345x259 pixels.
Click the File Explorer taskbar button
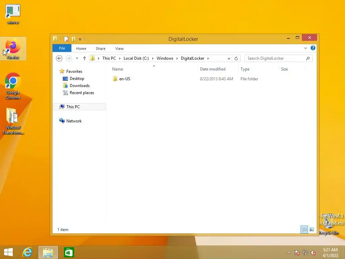(x=48, y=252)
